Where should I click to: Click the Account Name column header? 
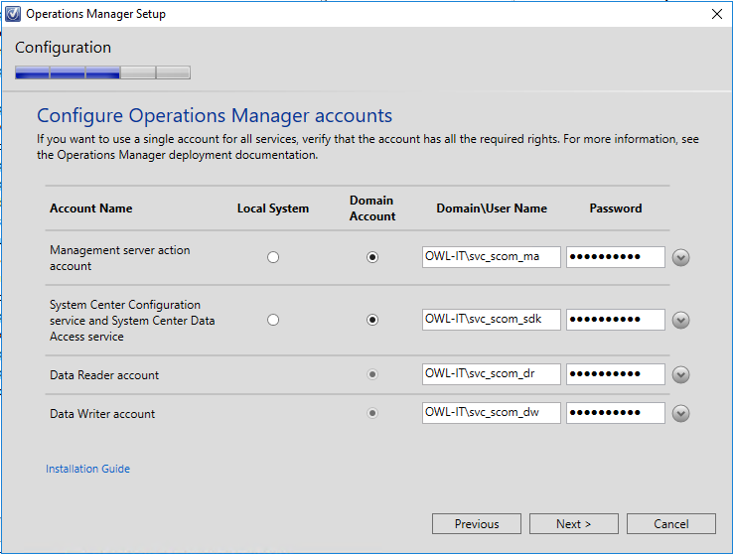pyautogui.click(x=91, y=208)
